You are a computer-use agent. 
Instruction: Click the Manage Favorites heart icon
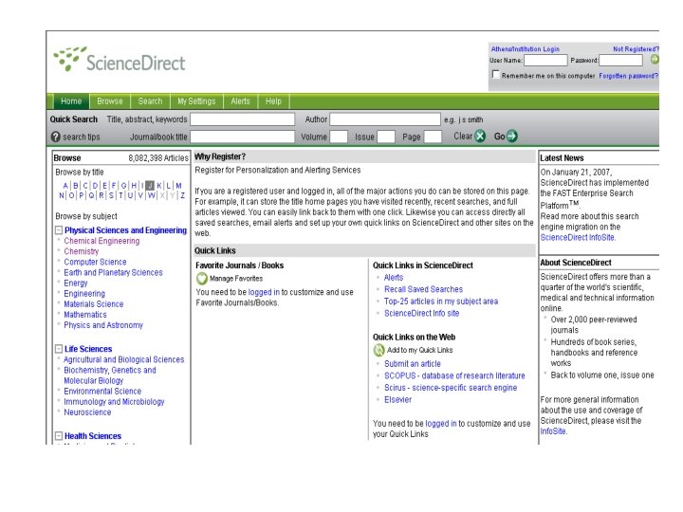click(x=202, y=278)
